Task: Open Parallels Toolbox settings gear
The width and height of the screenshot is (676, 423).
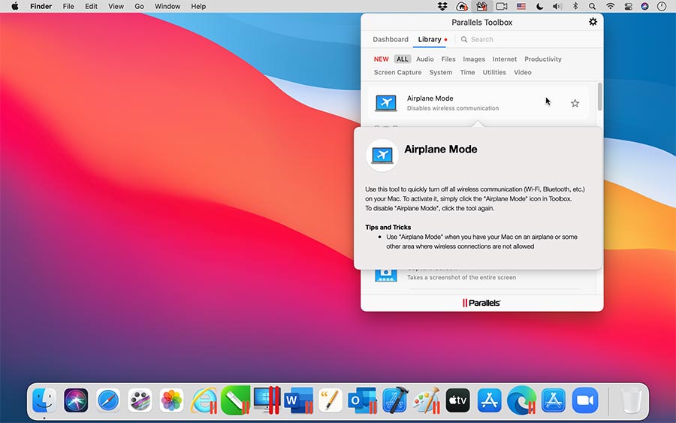Action: (x=593, y=22)
